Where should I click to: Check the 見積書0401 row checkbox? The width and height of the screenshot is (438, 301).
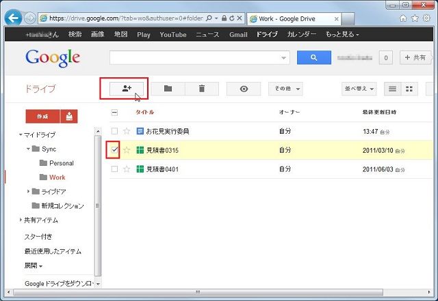114,169
